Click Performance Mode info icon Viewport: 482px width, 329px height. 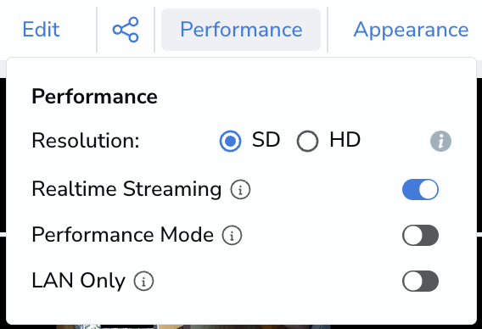tap(232, 236)
